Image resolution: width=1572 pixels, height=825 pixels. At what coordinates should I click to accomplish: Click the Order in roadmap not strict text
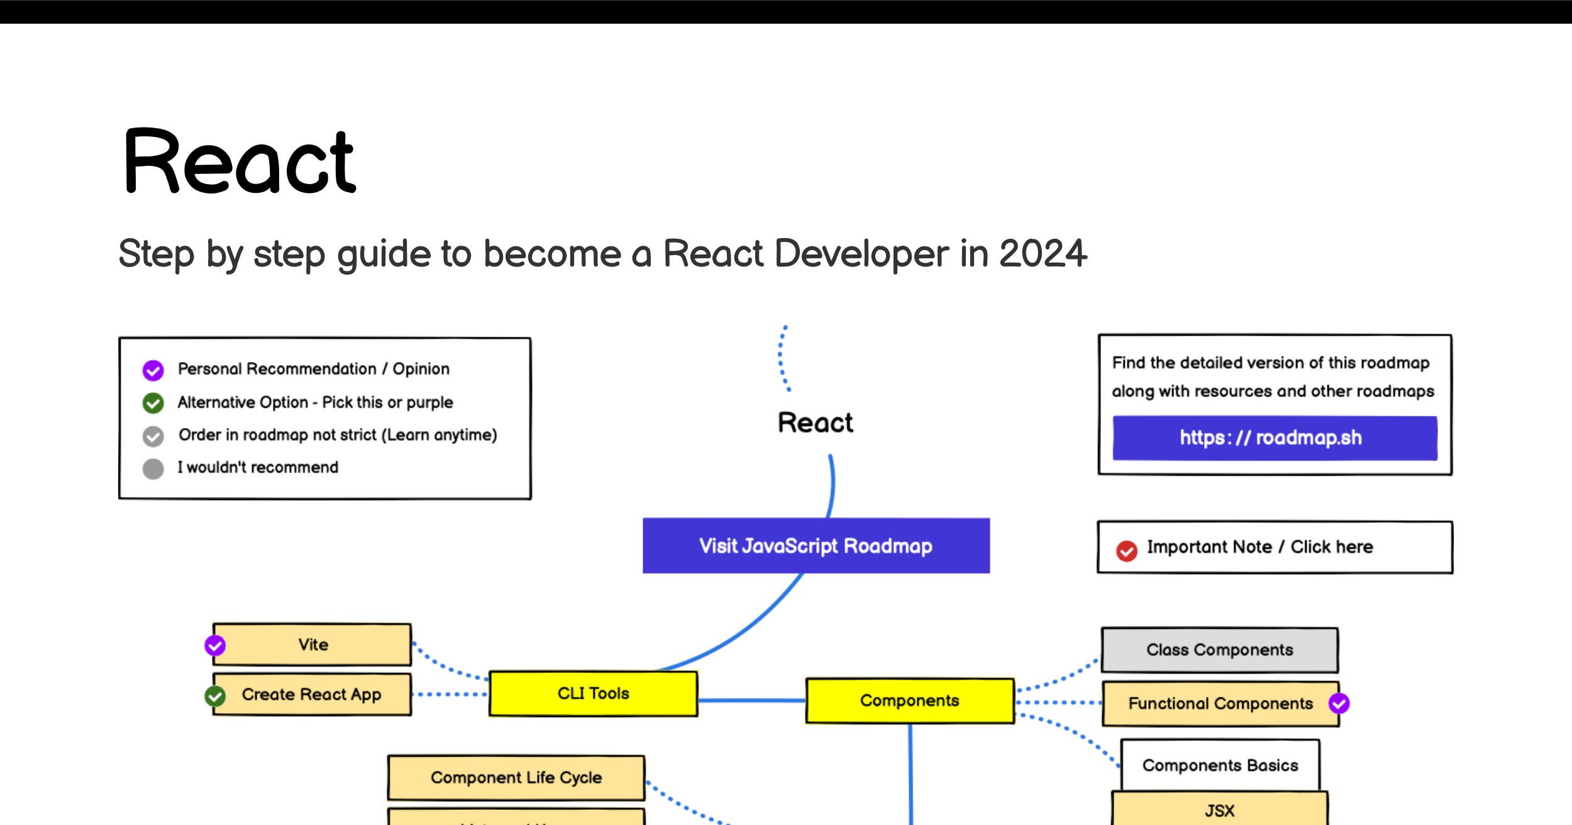click(x=338, y=435)
